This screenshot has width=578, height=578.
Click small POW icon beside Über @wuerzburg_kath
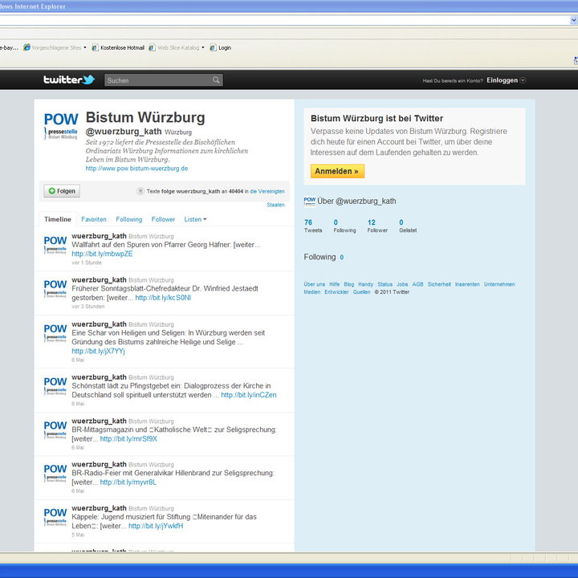[310, 201]
